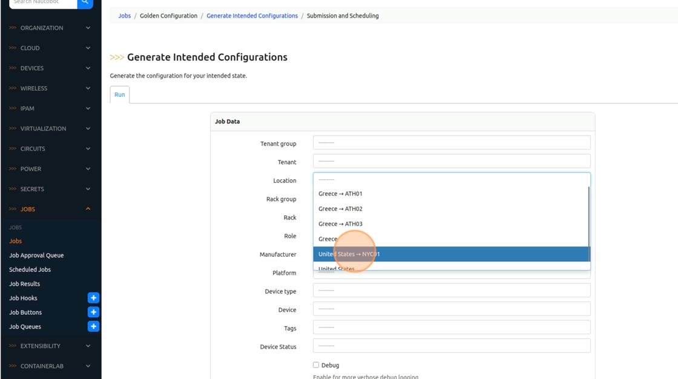The width and height of the screenshot is (678, 379).
Task: Click the Device Status input field
Action: tap(451, 346)
